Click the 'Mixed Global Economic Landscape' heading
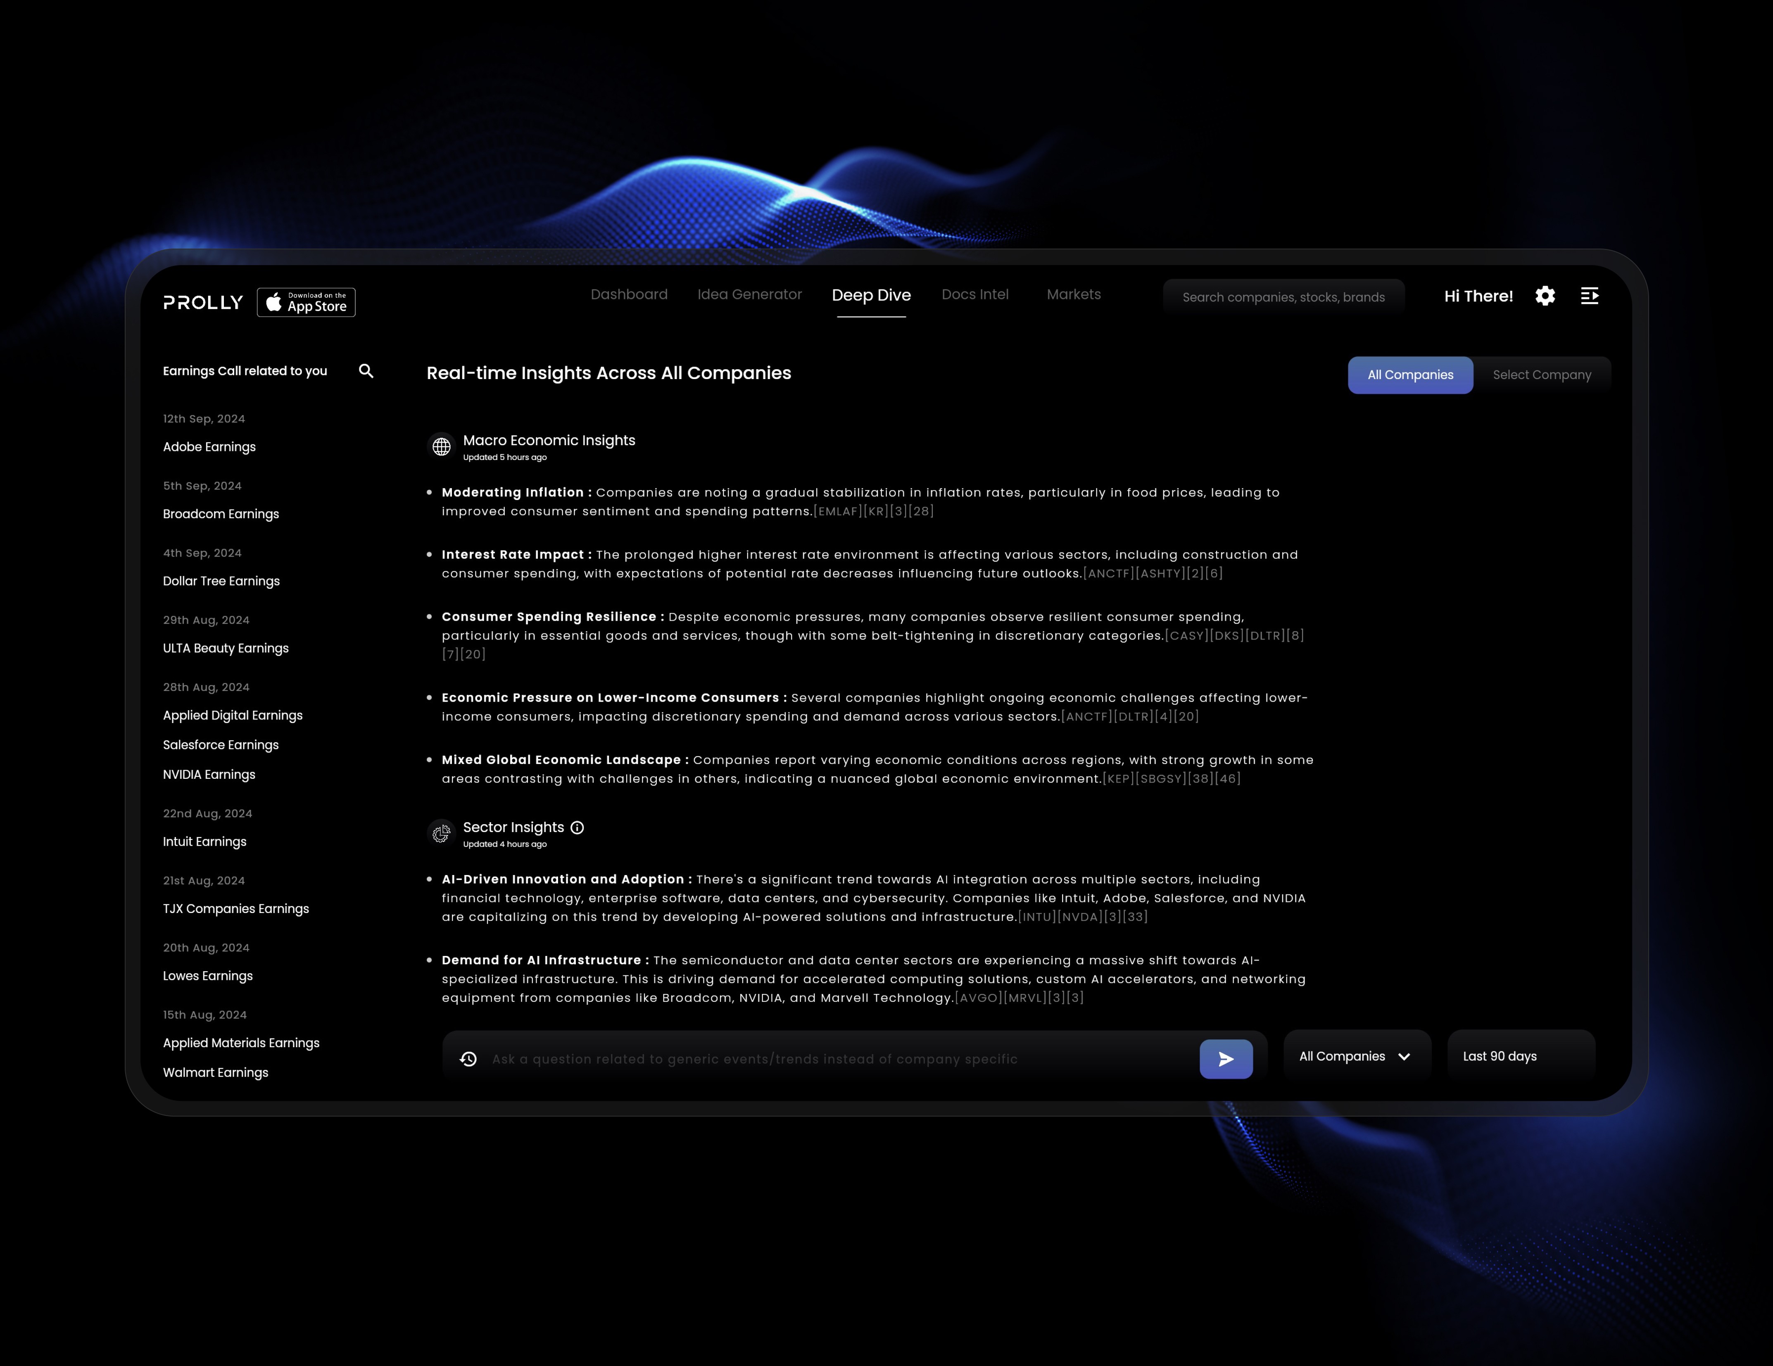 [561, 761]
